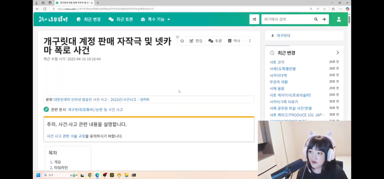Open the 편집 edit button
This screenshot has width=384, height=179.
pyautogui.click(x=196, y=41)
